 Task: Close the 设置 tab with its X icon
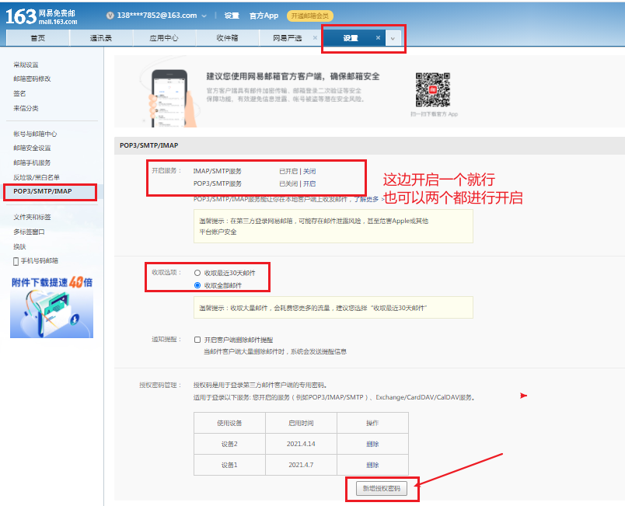pyautogui.click(x=379, y=37)
